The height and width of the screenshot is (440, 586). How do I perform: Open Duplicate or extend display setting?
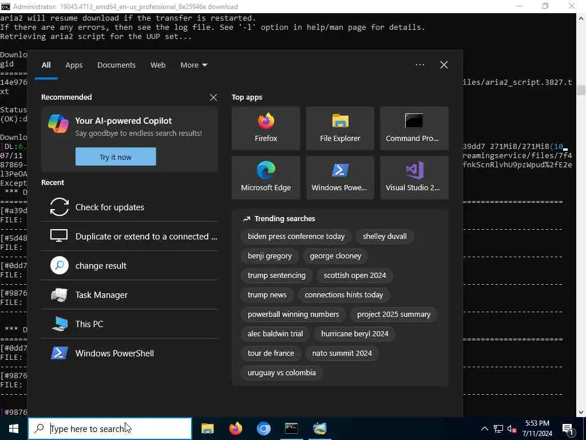click(129, 237)
